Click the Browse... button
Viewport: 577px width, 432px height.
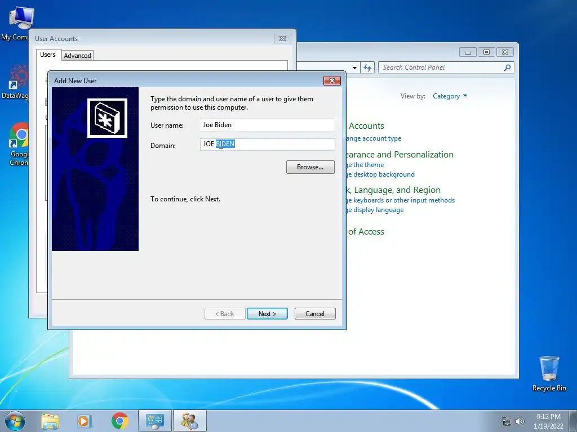click(310, 167)
